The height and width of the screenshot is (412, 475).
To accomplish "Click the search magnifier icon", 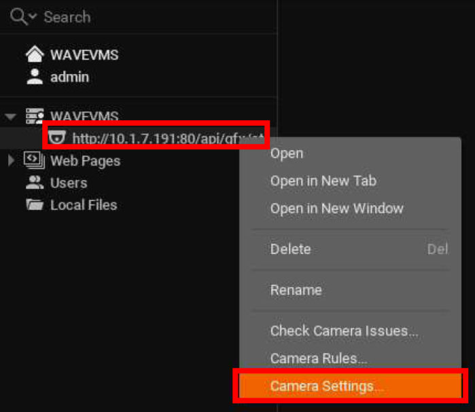I will (18, 17).
